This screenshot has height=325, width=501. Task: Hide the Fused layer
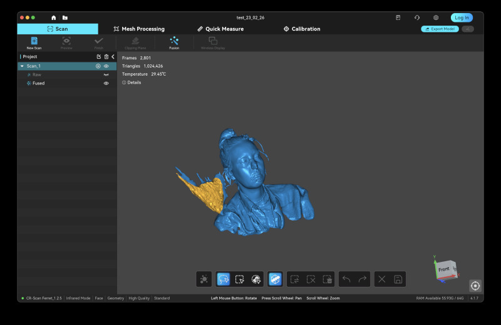[106, 83]
